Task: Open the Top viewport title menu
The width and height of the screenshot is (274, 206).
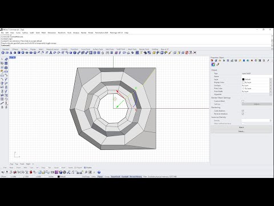Action: 13,57
